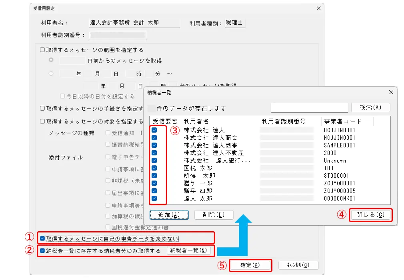Uncheck the checkbox for 達人 太郎 row
Screen dimensions: 404x280
tap(154, 199)
